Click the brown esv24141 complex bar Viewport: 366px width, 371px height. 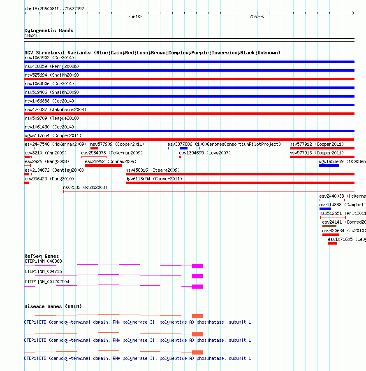(329, 226)
